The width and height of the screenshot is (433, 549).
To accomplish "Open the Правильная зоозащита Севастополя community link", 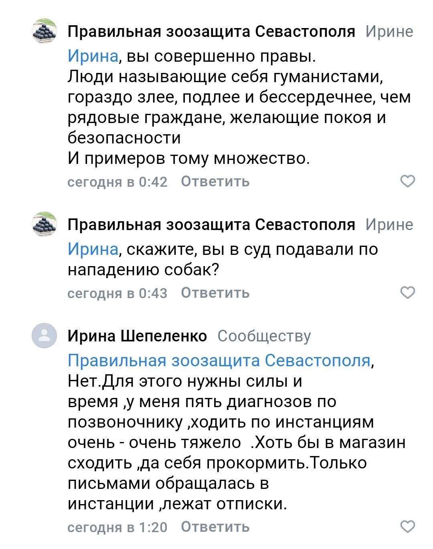I will pos(219,361).
